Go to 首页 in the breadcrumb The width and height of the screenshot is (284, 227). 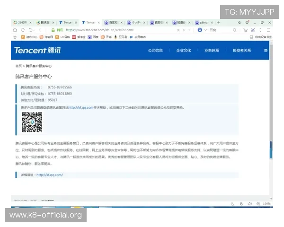coord(18,66)
